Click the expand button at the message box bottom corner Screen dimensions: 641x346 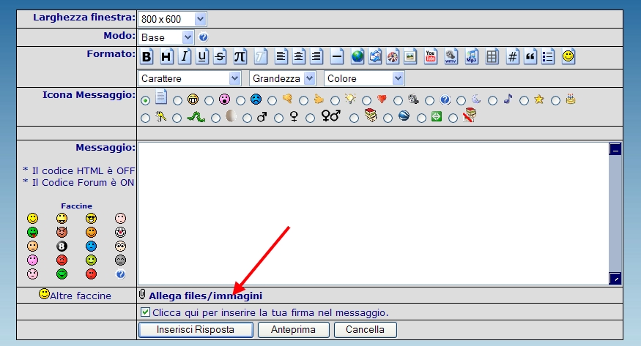(x=615, y=278)
